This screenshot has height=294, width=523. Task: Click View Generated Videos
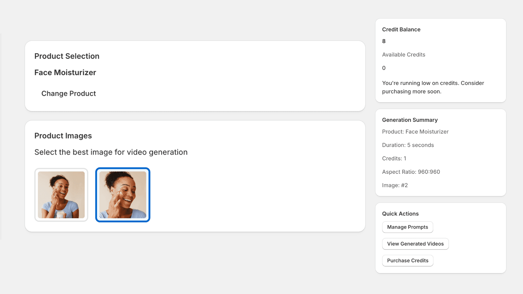415,244
